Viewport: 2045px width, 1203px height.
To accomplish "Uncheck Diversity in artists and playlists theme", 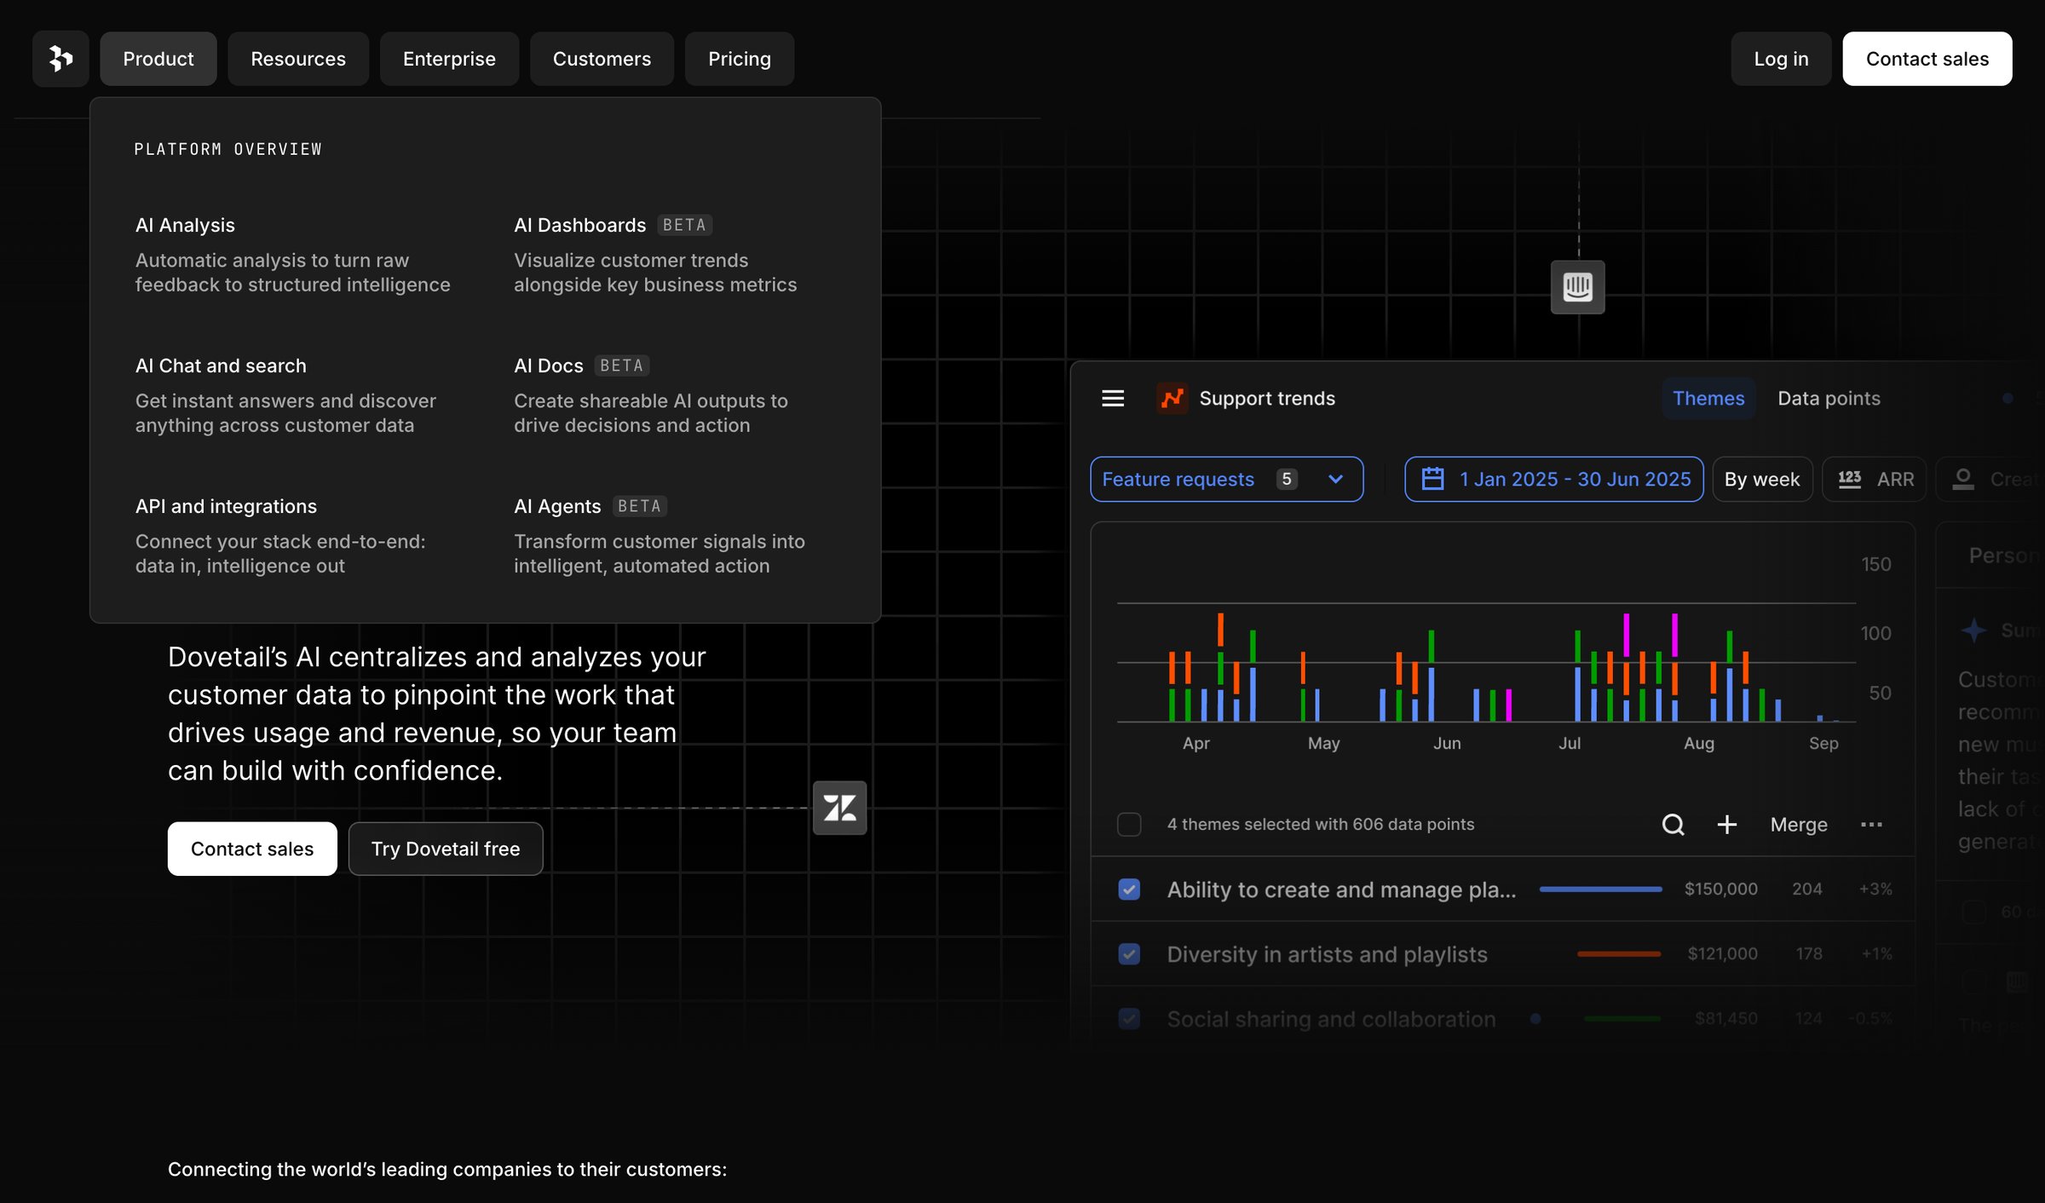I will 1129,953.
